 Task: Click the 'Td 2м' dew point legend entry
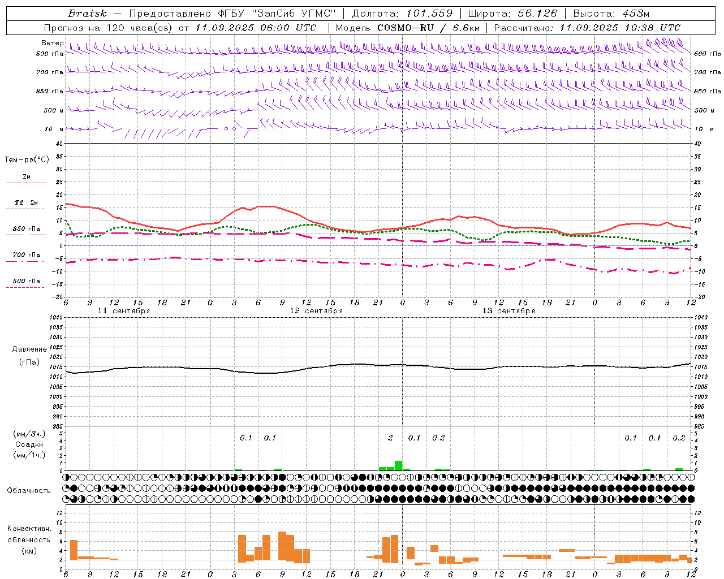point(26,202)
